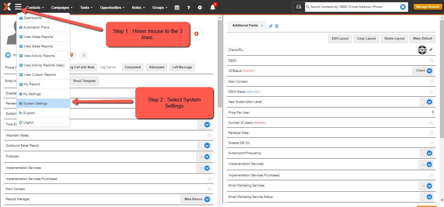Image resolution: width=444 pixels, height=207 pixels.
Task: Open the ClientURL www globe icon
Action: [x=422, y=50]
